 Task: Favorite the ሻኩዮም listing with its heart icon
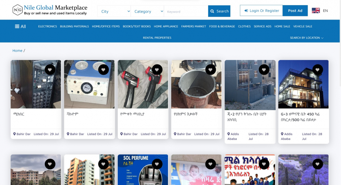click(x=103, y=70)
